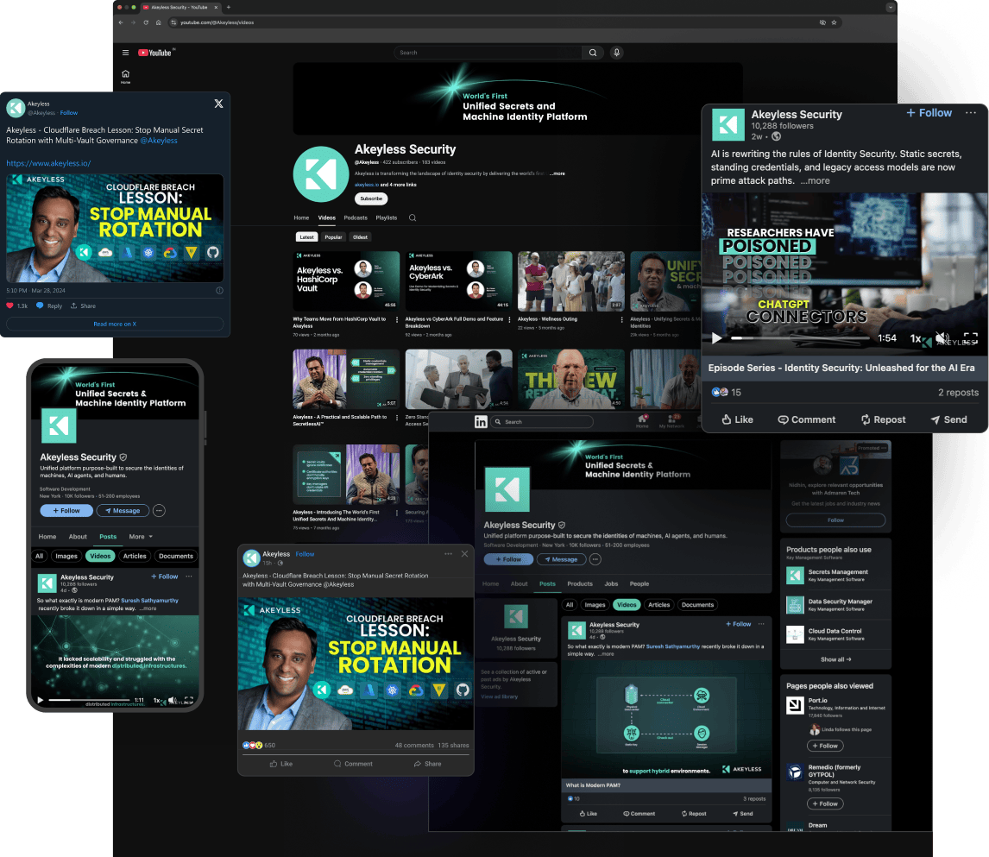989x857 pixels.
Task: Play the Poisoned ChatGPT Connectors video
Action: click(x=716, y=338)
